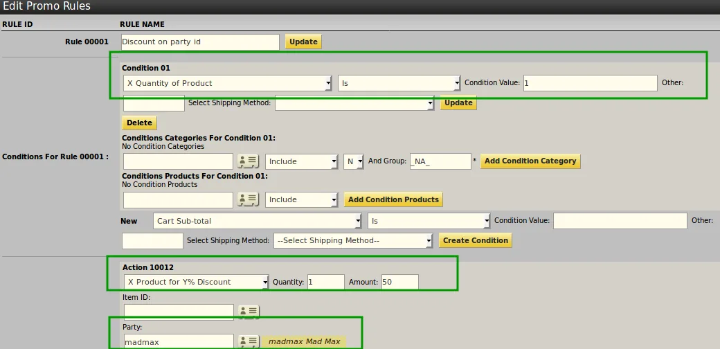Open lookup icon beside Item ID field

tap(249, 312)
